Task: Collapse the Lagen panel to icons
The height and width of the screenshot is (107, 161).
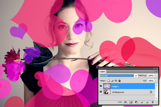Action: (x=154, y=68)
